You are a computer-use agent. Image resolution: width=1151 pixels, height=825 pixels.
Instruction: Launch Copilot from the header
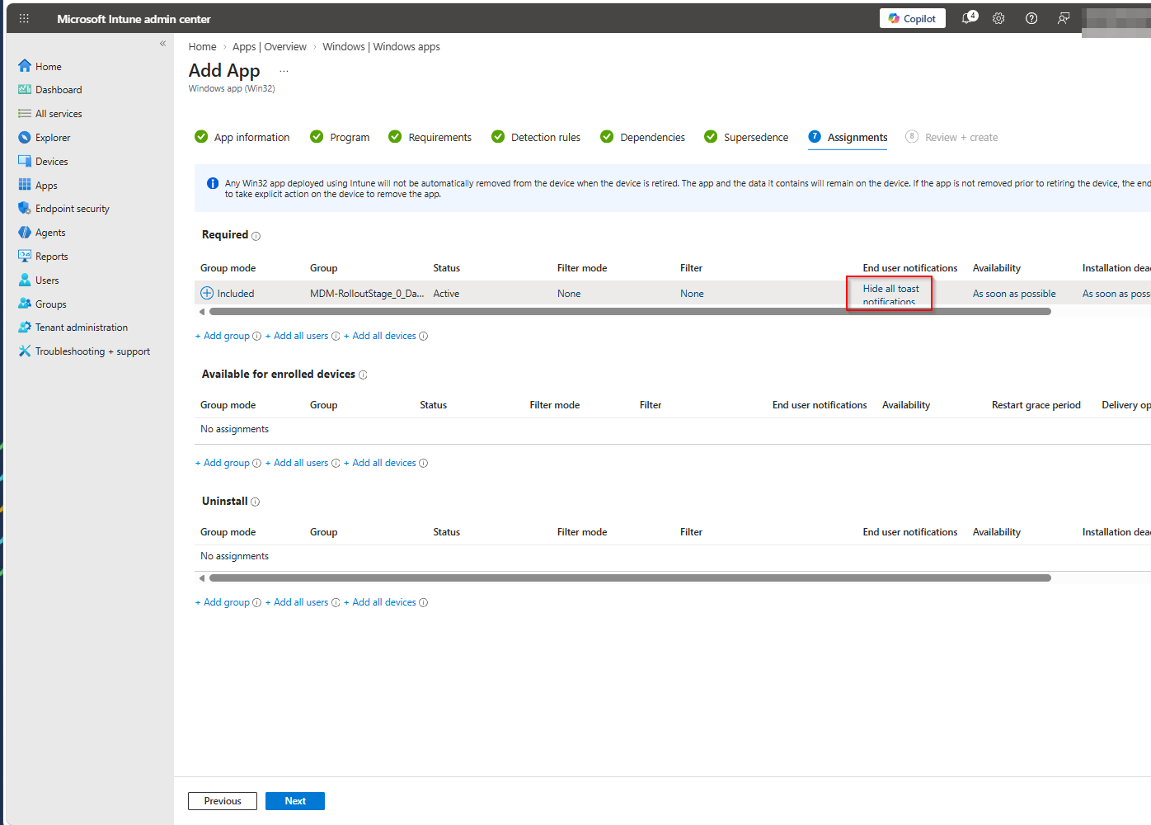point(912,18)
